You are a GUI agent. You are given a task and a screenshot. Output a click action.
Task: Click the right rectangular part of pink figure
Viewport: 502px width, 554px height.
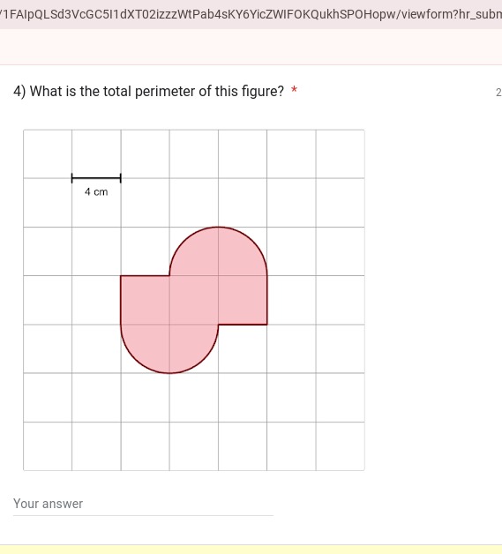pos(243,300)
